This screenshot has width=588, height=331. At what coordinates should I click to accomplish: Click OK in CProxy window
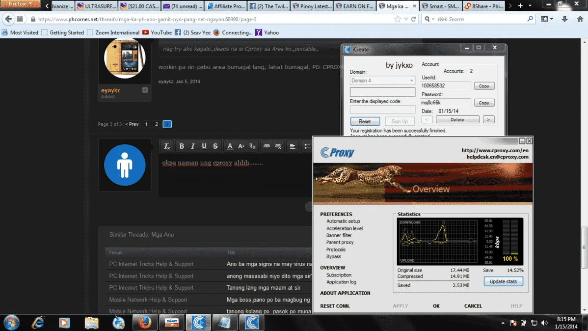pyautogui.click(x=436, y=306)
